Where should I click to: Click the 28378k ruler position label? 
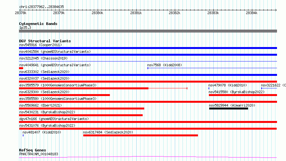[x=21, y=13]
